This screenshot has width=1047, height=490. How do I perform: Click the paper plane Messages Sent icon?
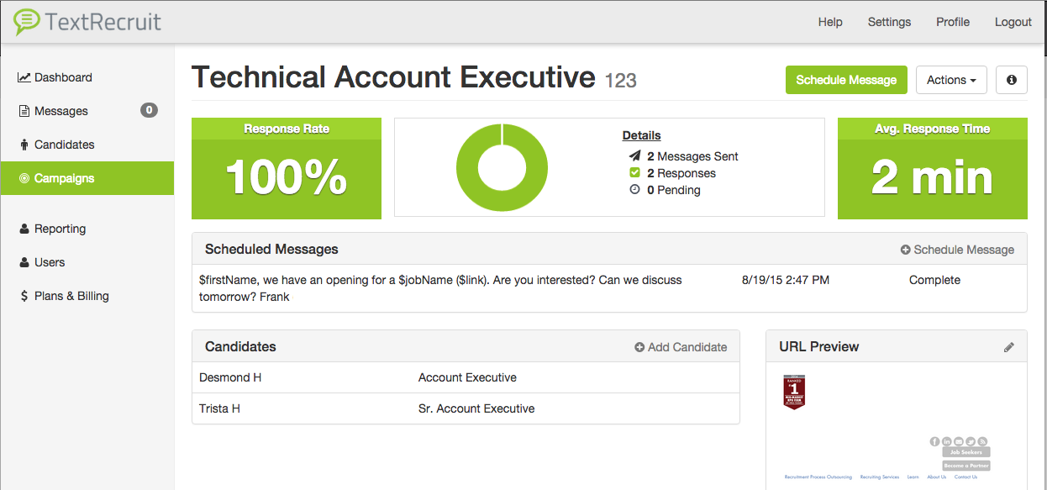pyautogui.click(x=634, y=156)
